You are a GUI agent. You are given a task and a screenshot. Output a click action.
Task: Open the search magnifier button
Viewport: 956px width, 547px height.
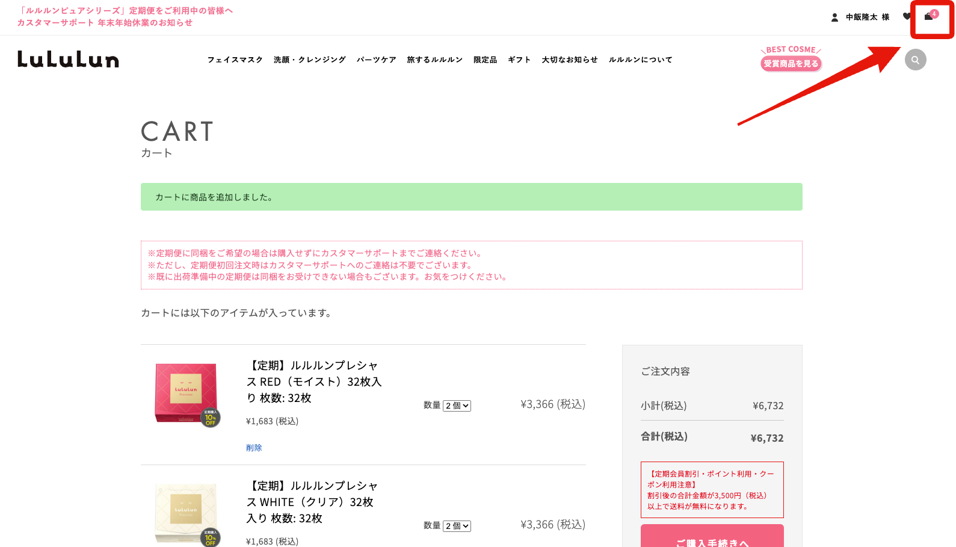(x=915, y=60)
